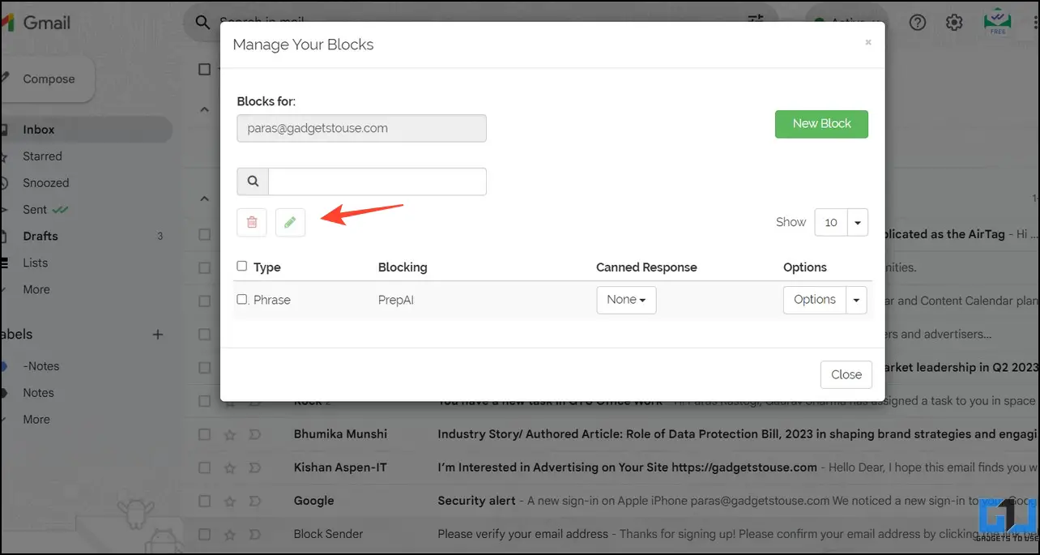This screenshot has height=555, width=1040.
Task: Open the None canned response dropdown
Action: coord(626,300)
